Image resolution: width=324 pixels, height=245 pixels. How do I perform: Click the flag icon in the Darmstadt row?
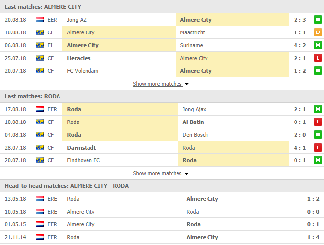pyautogui.click(x=40, y=148)
